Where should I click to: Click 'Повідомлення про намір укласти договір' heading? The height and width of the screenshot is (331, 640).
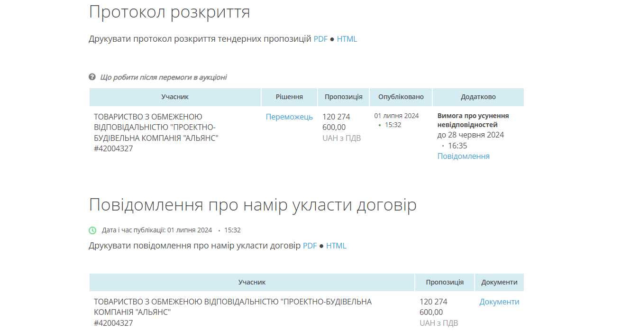click(253, 205)
